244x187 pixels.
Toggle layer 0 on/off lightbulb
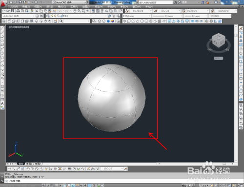pyautogui.click(x=52, y=16)
